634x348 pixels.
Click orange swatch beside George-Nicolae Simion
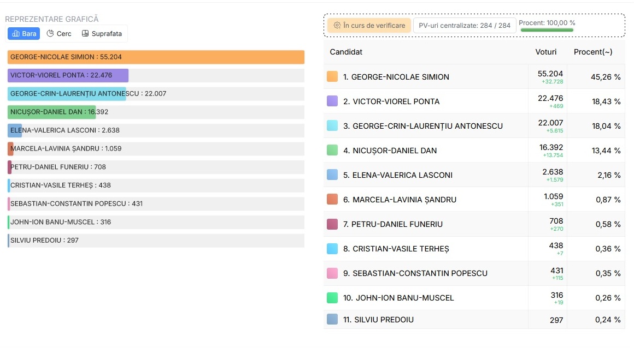point(332,77)
